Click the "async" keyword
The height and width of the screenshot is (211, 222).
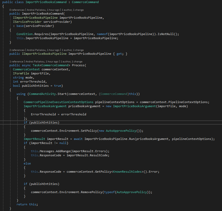coord(26,65)
